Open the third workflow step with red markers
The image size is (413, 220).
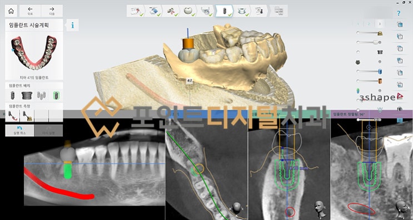(x=171, y=11)
